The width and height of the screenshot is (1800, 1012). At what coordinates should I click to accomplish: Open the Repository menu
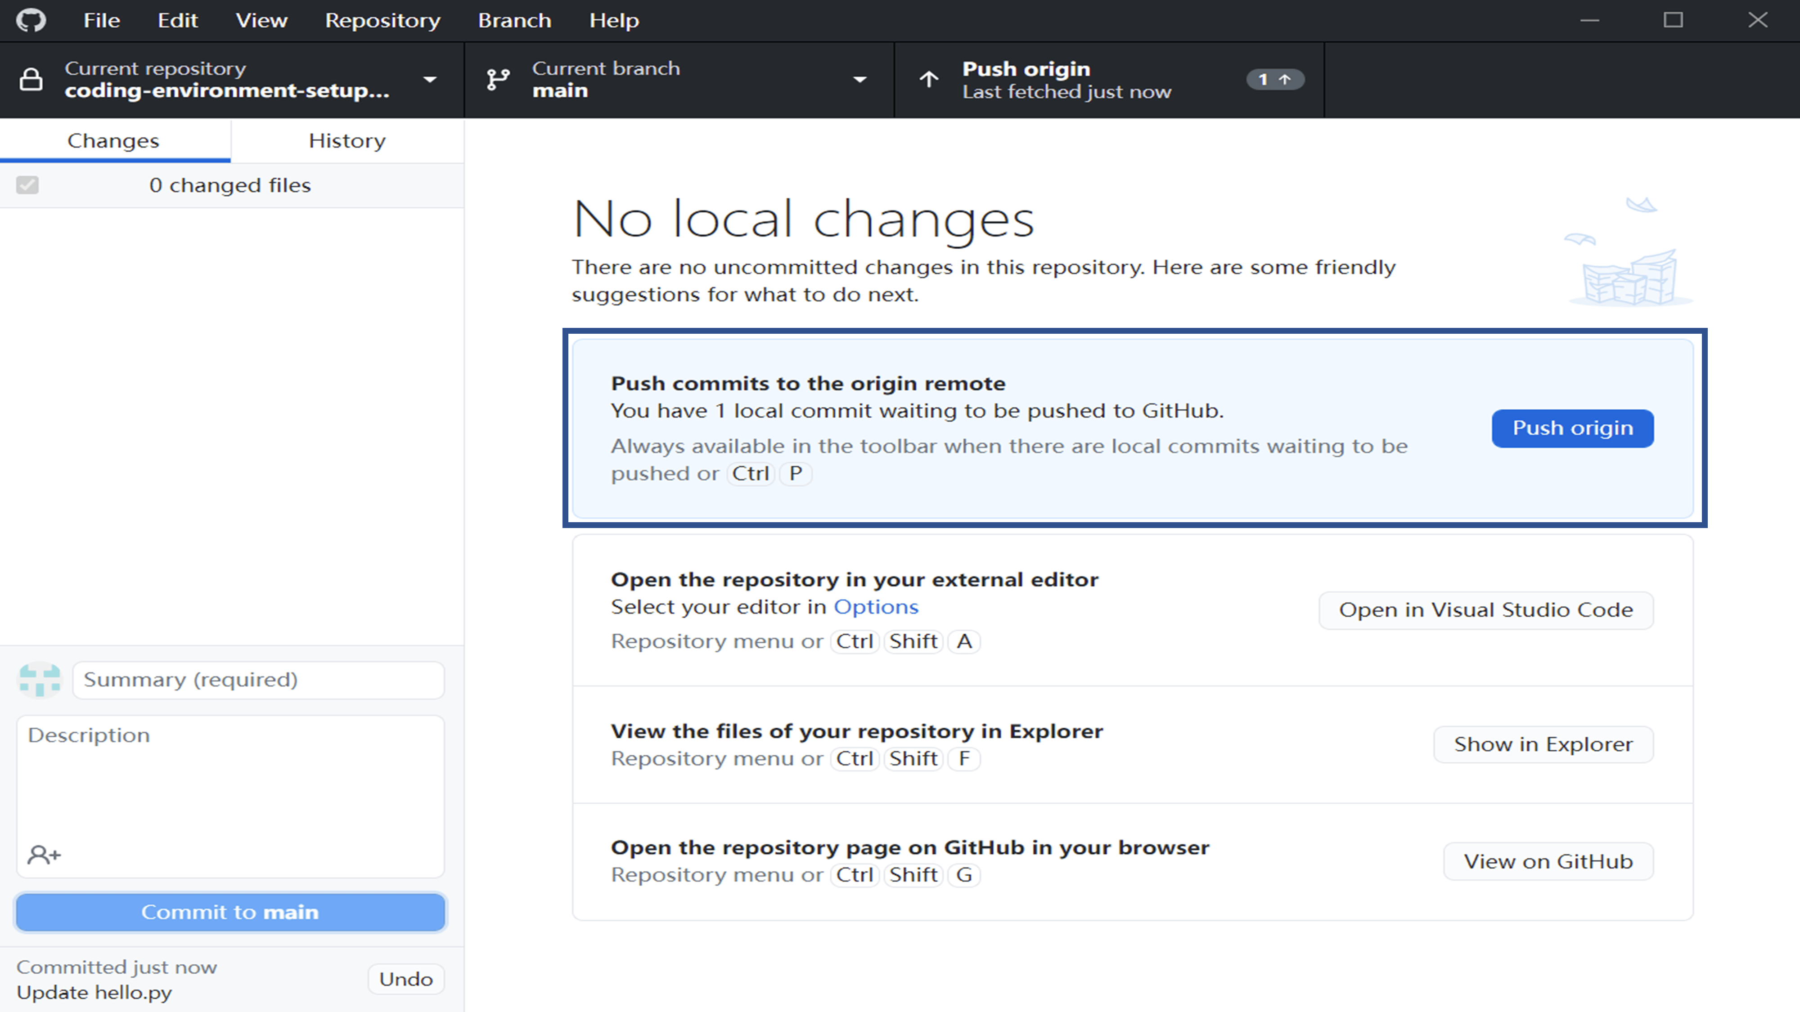point(382,20)
